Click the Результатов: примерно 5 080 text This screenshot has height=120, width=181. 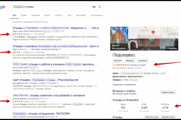point(30,22)
